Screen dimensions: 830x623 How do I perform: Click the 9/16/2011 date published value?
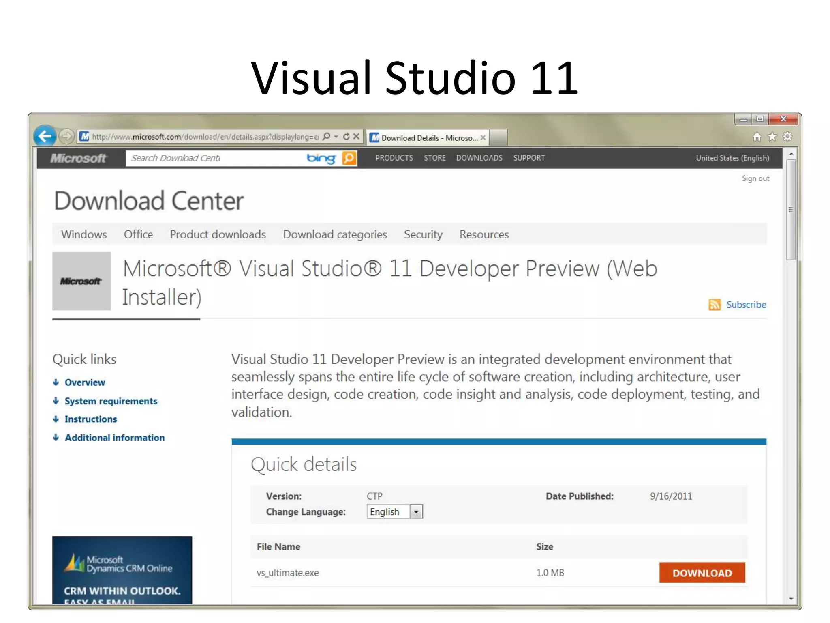pyautogui.click(x=671, y=496)
